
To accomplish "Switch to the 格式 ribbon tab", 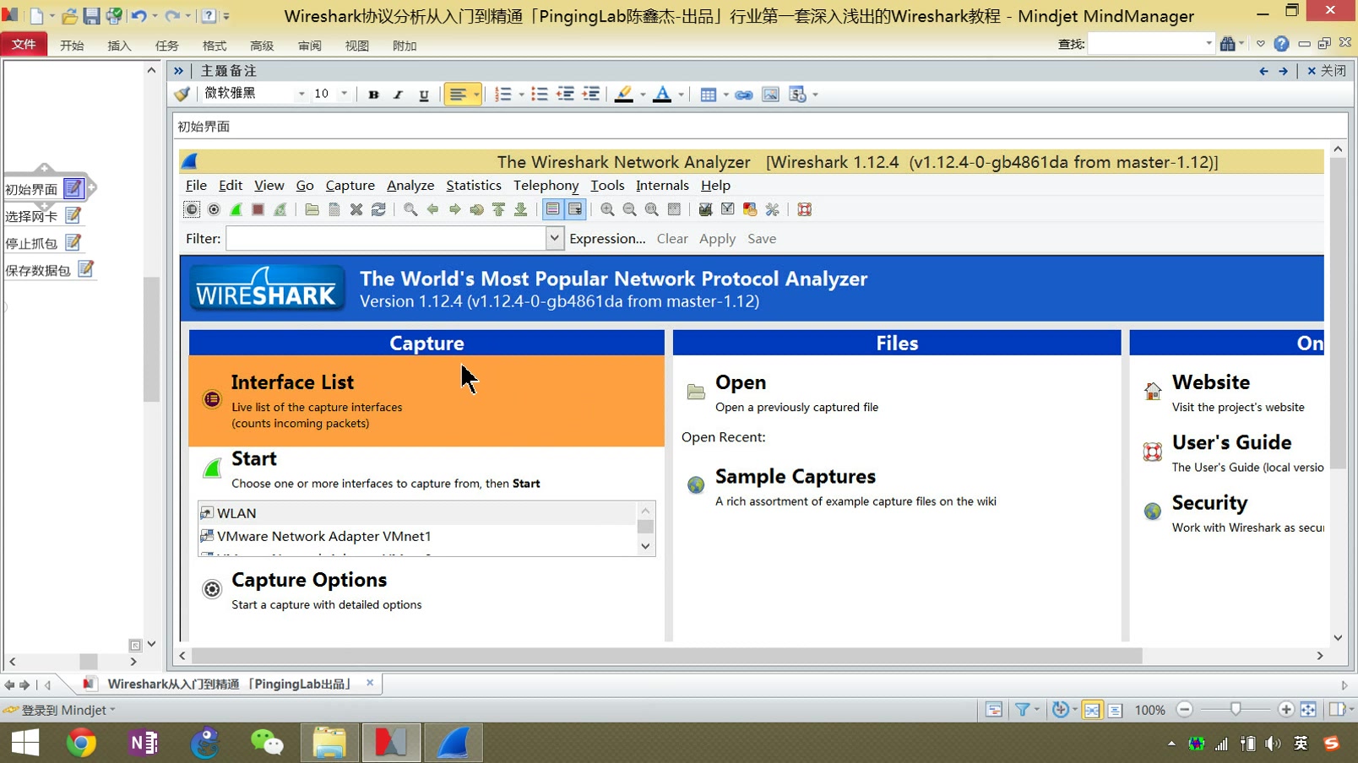I will pos(214,46).
